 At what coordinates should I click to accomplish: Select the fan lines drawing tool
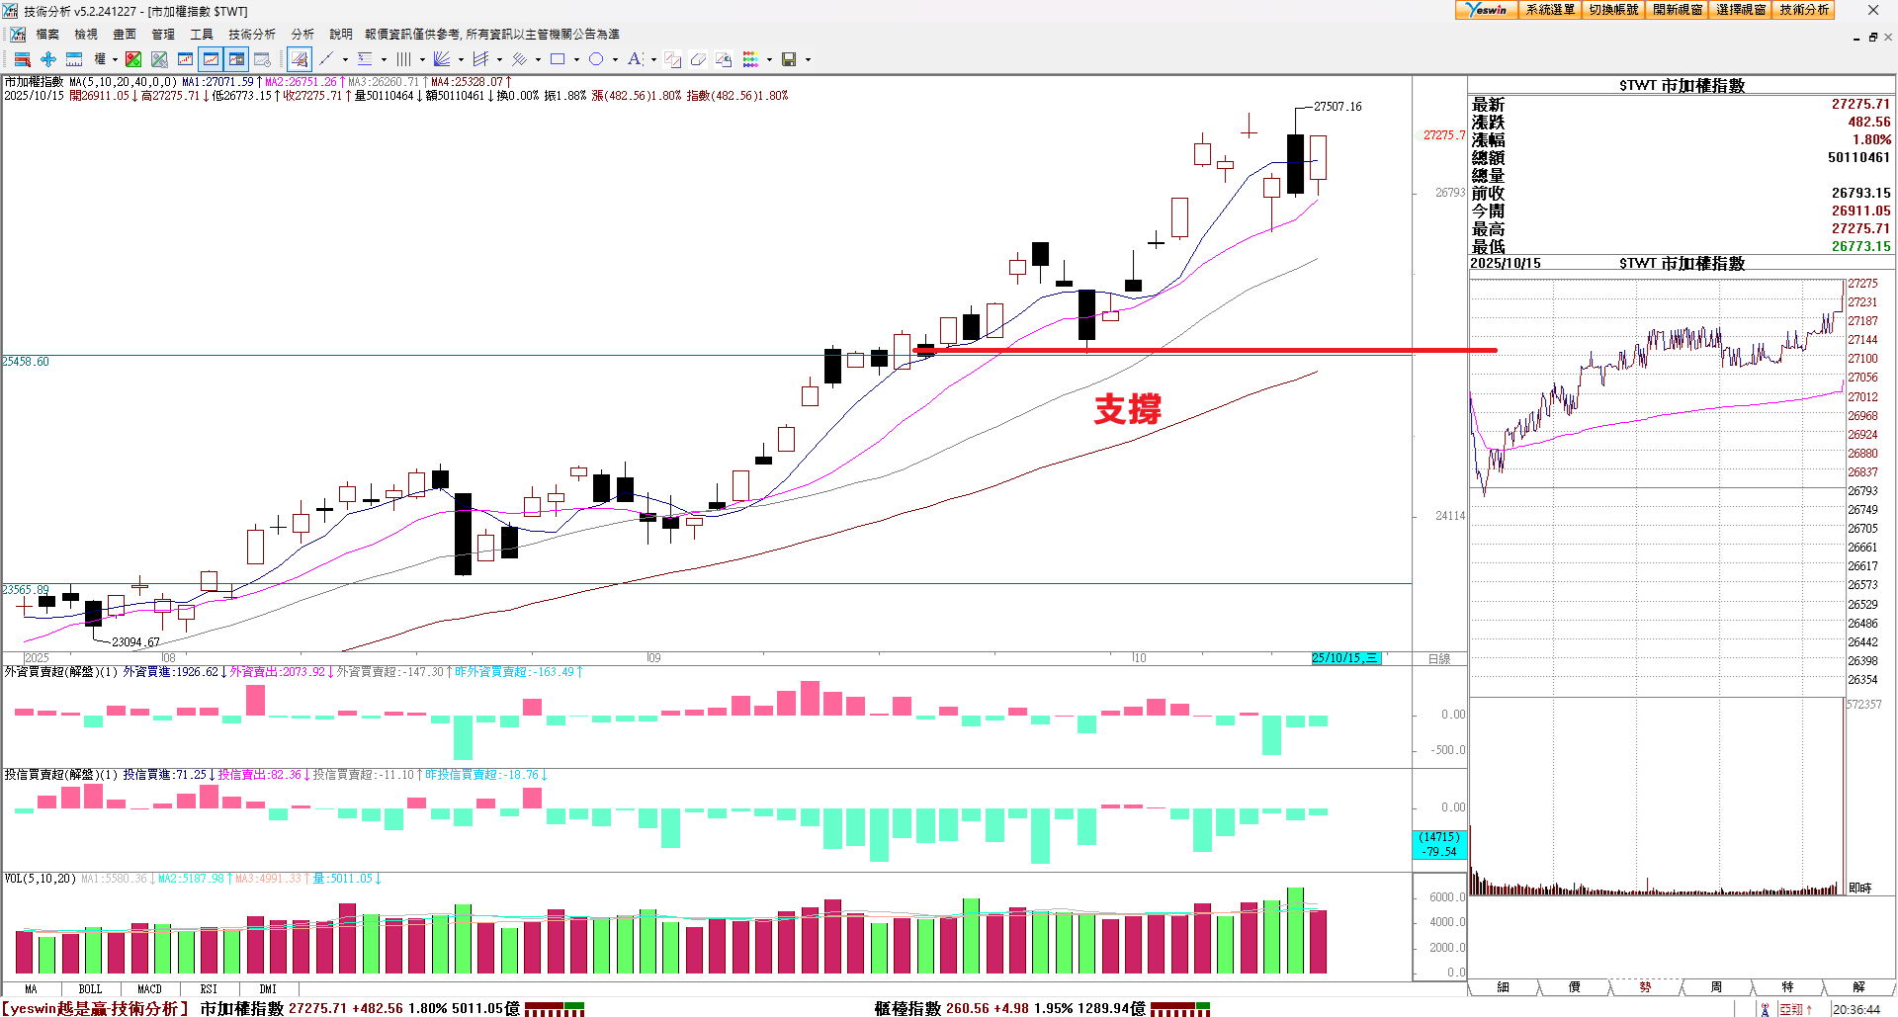(x=442, y=59)
